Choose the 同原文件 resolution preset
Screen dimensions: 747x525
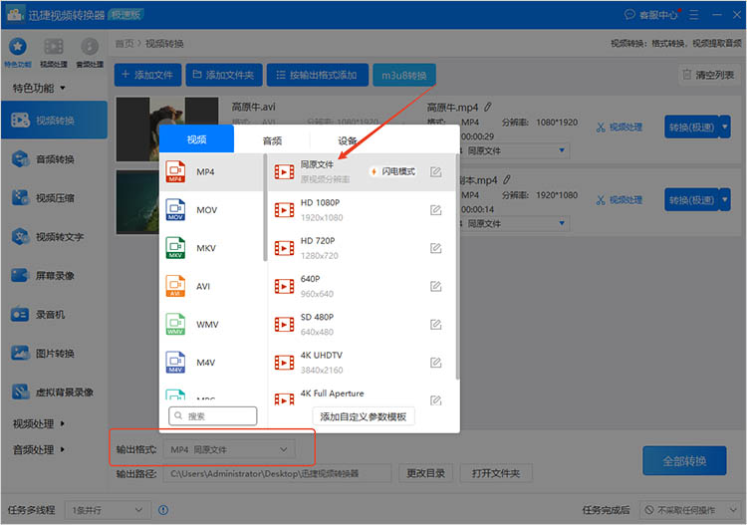[362, 172]
